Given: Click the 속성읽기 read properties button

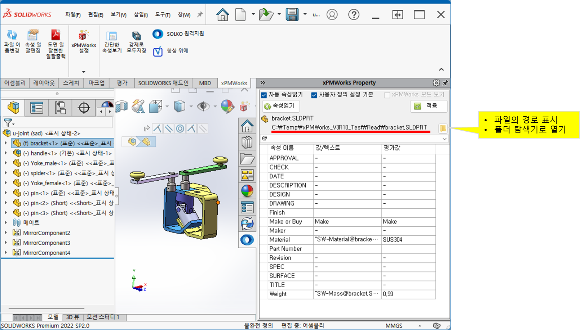Looking at the screenshot, I should [x=281, y=106].
